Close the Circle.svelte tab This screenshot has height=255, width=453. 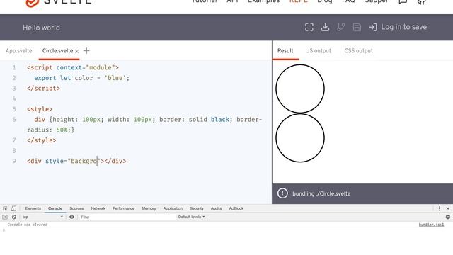(x=77, y=51)
